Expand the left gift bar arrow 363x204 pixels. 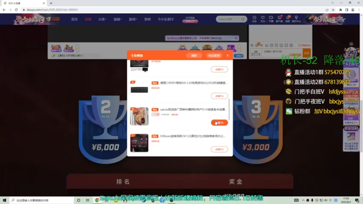point(77,49)
